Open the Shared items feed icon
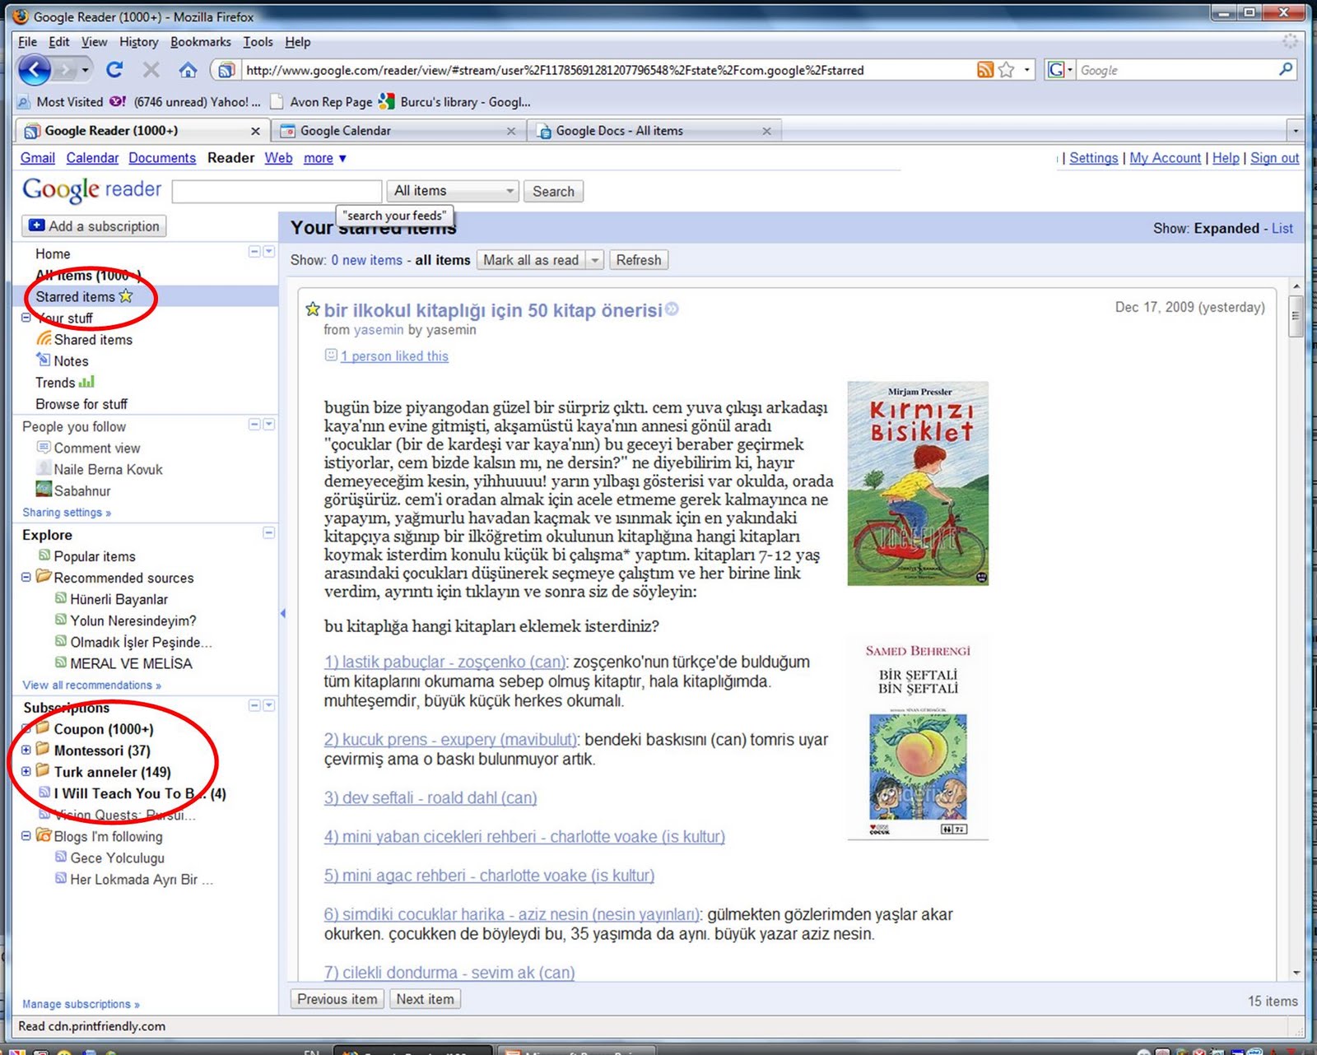The height and width of the screenshot is (1055, 1317). pos(44,338)
